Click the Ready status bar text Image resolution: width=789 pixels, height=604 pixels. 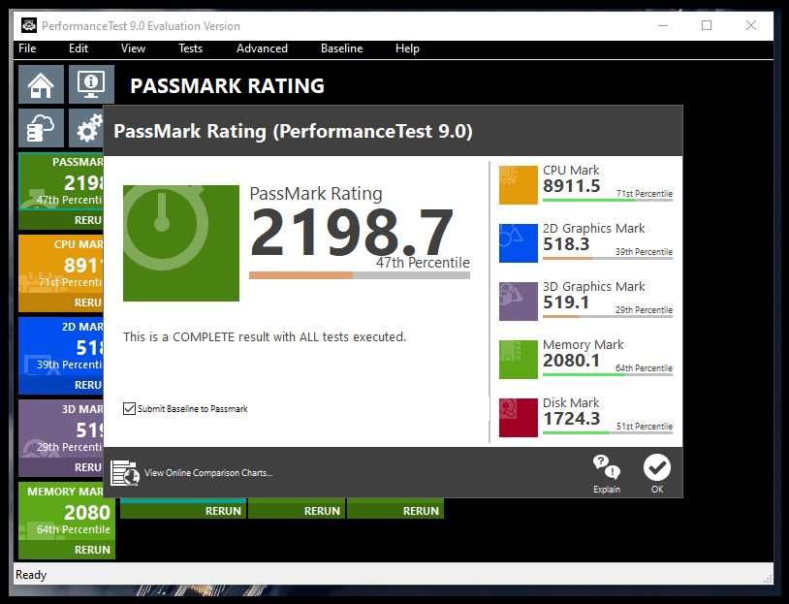[31, 574]
